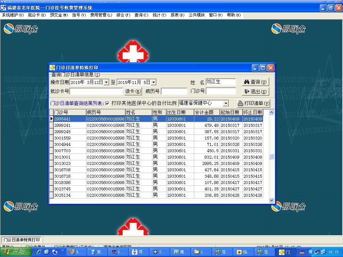Click the main application title bar icon
This screenshot has width=343, height=257.
(3, 8)
